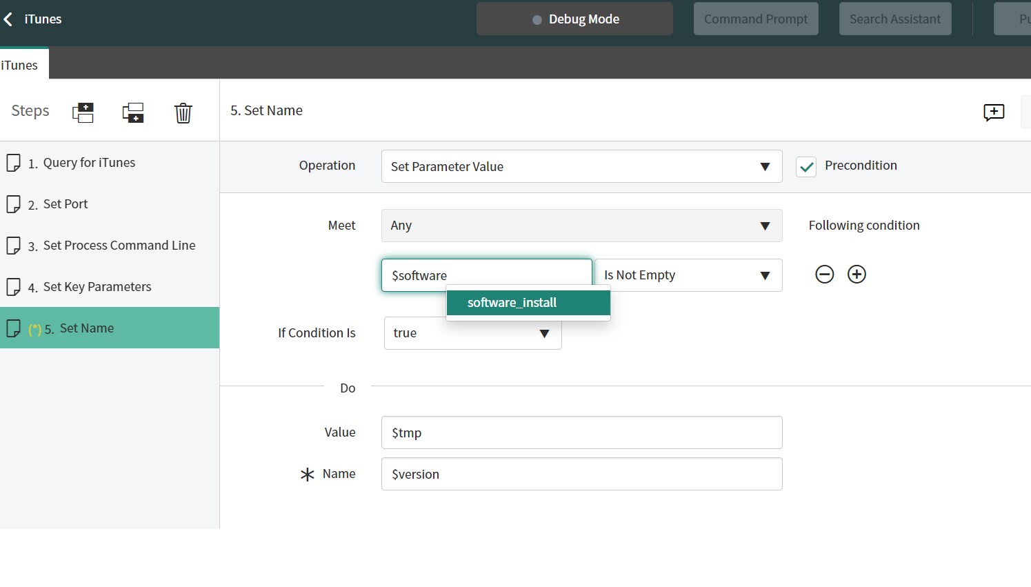
Task: Click the $software condition input field
Action: tap(486, 275)
